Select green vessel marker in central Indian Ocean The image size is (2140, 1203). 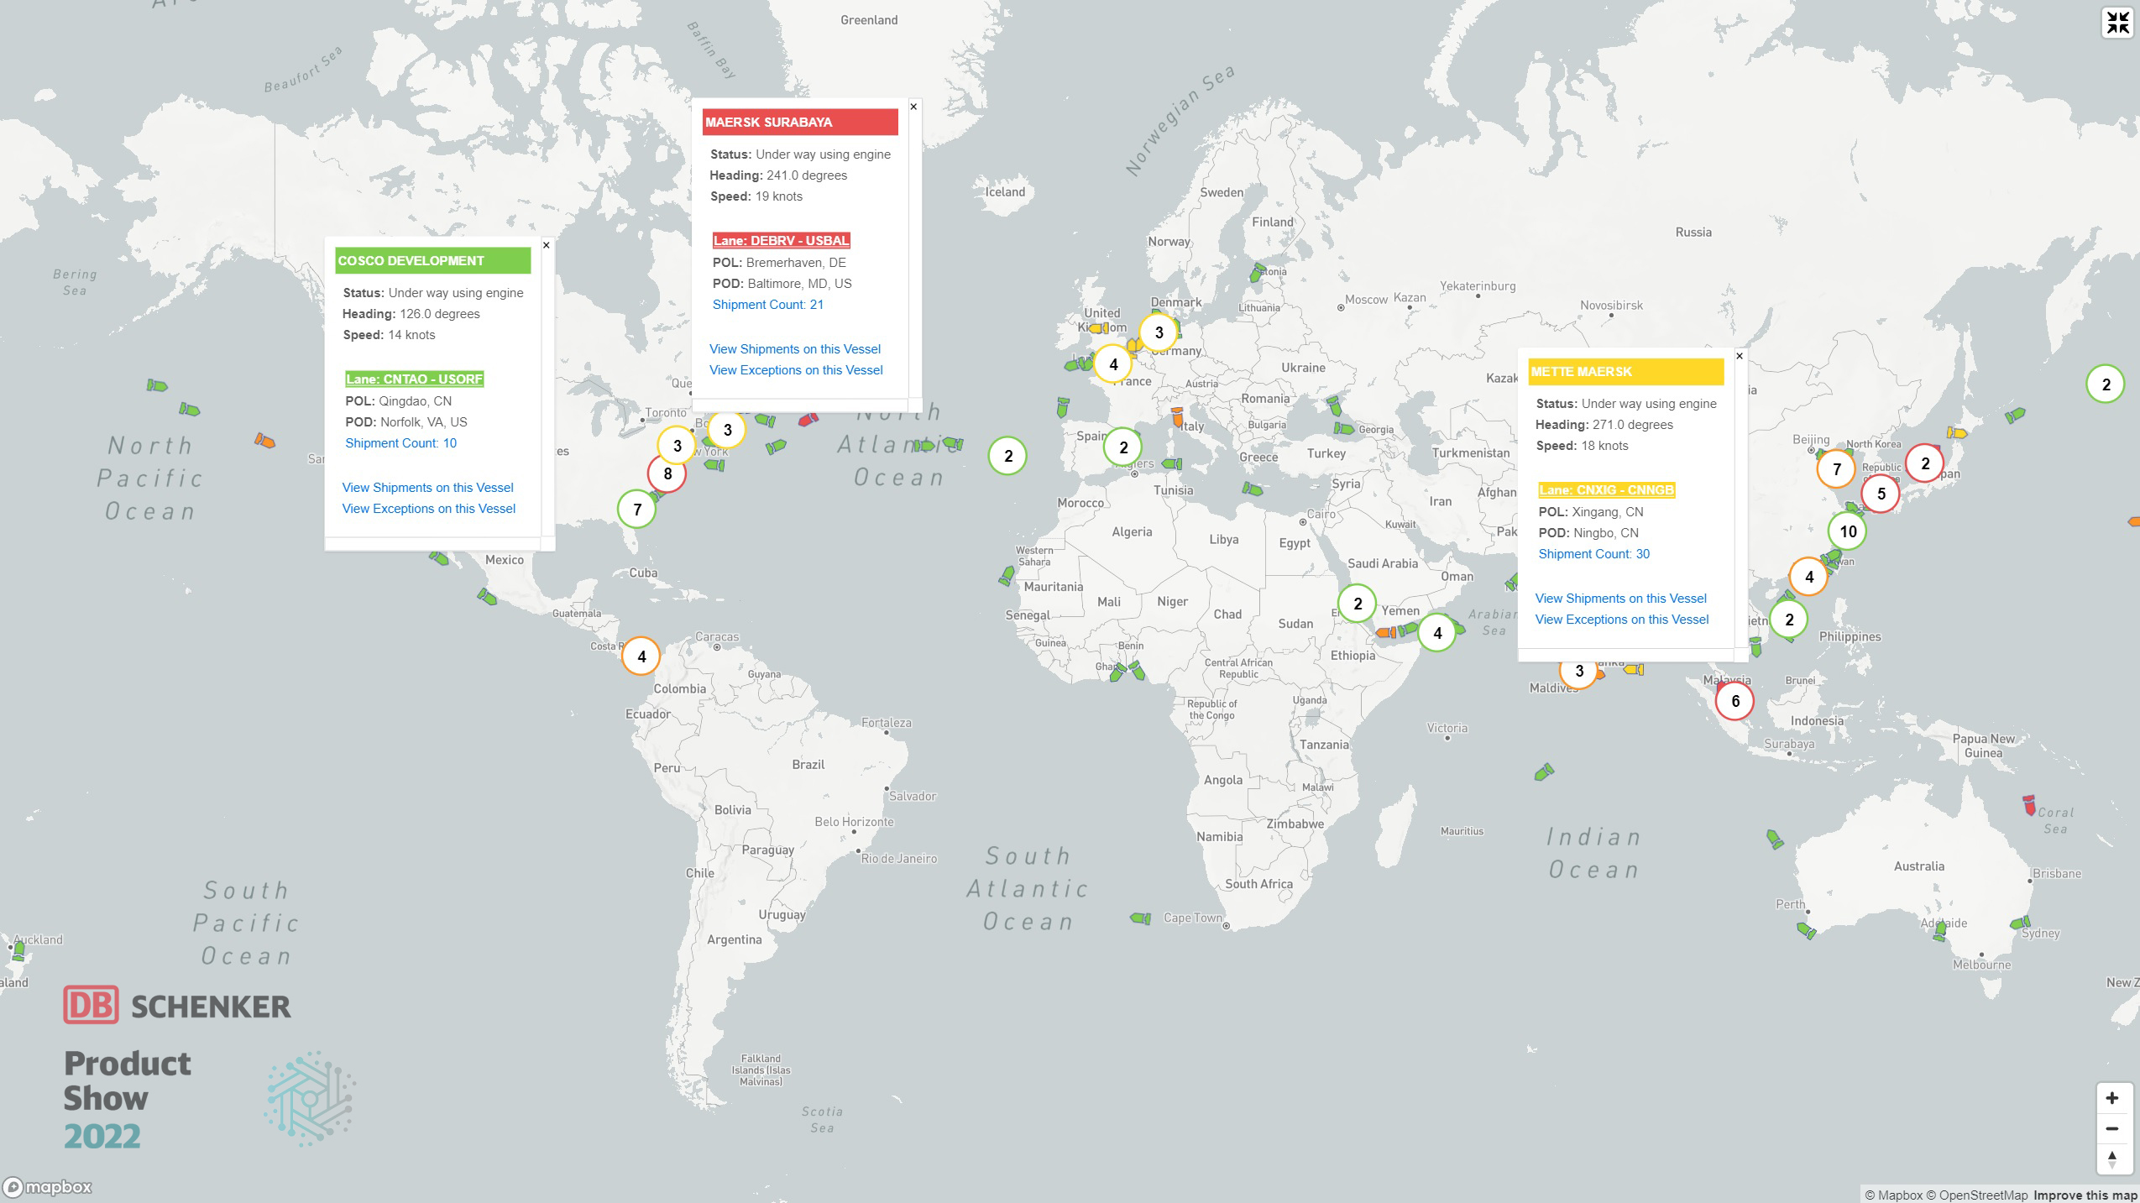[x=1544, y=771]
